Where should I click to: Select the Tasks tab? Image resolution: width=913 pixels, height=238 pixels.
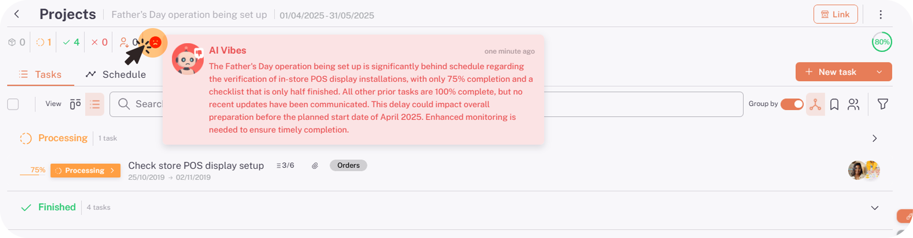tap(41, 75)
